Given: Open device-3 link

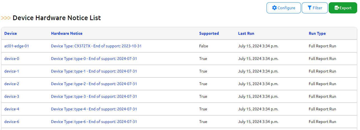Looking at the screenshot, I should (x=12, y=96).
